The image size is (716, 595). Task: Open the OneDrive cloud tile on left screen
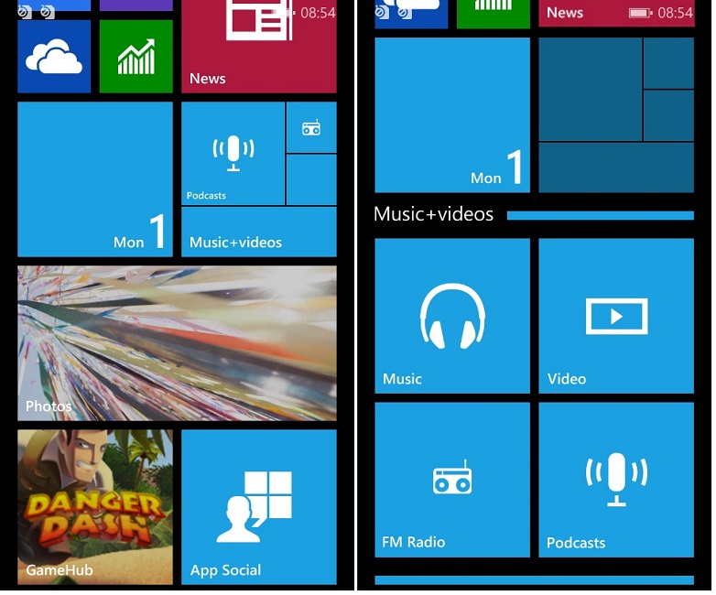[x=54, y=56]
